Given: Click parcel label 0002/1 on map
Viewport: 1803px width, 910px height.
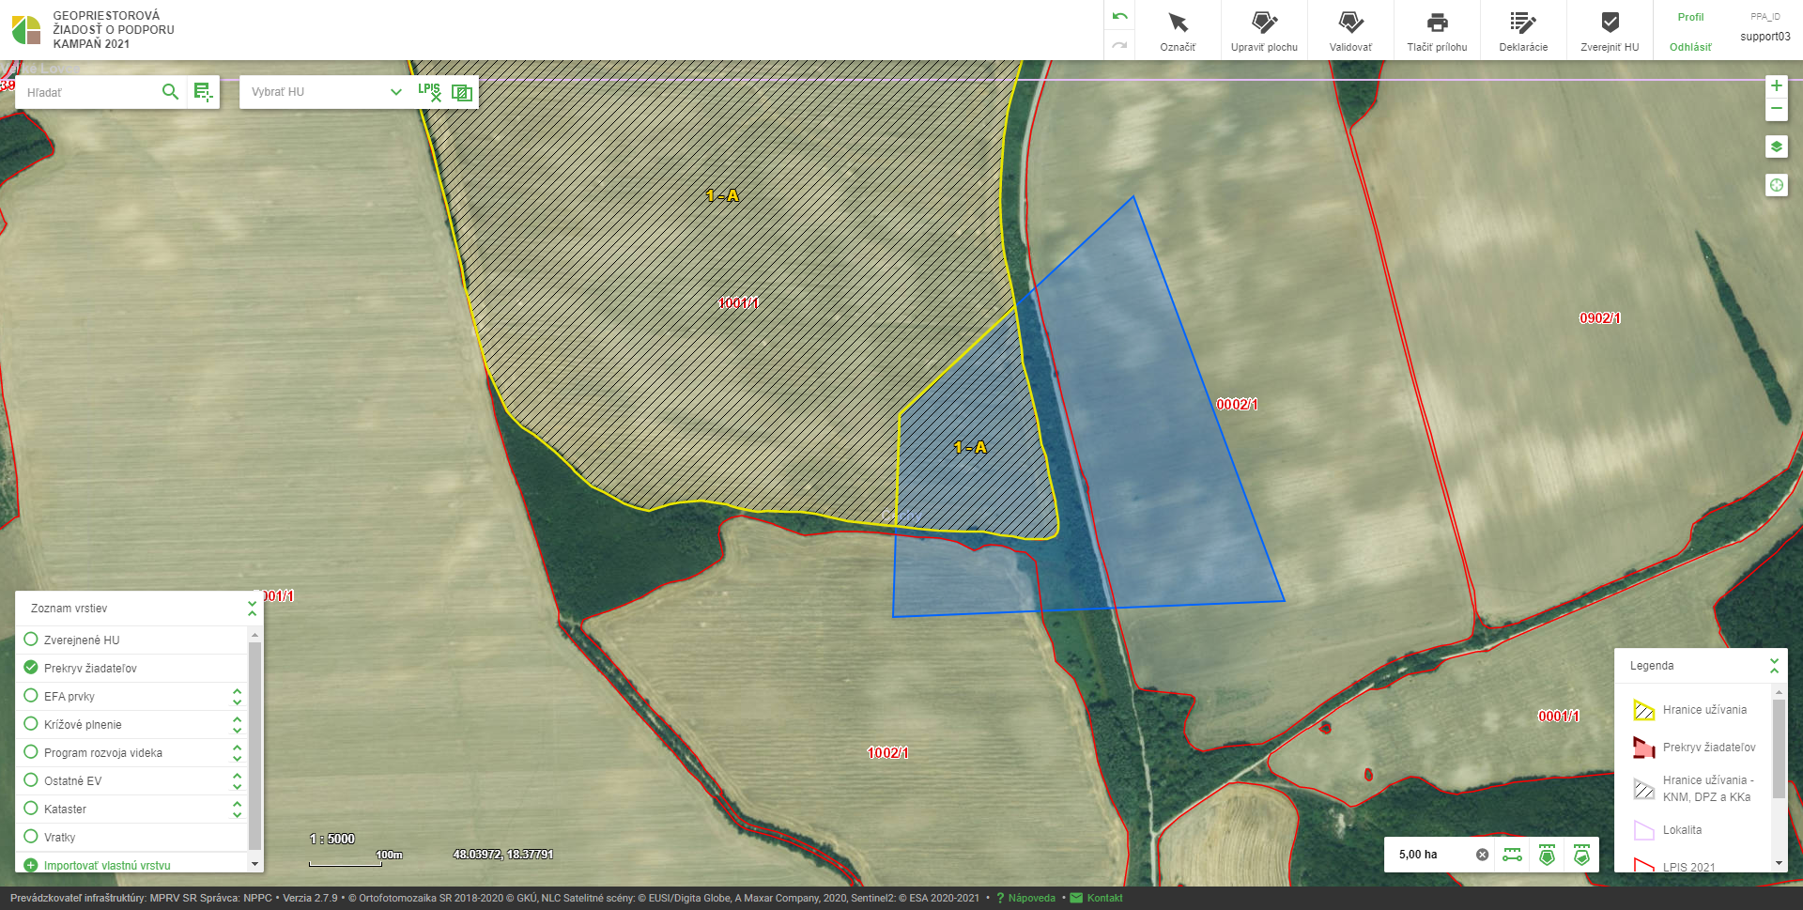Looking at the screenshot, I should pyautogui.click(x=1237, y=405).
